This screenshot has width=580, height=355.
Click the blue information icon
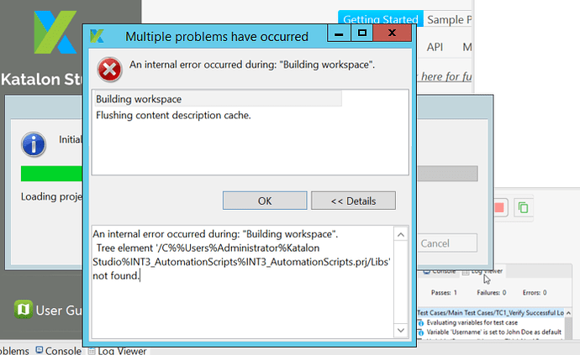tap(34, 144)
